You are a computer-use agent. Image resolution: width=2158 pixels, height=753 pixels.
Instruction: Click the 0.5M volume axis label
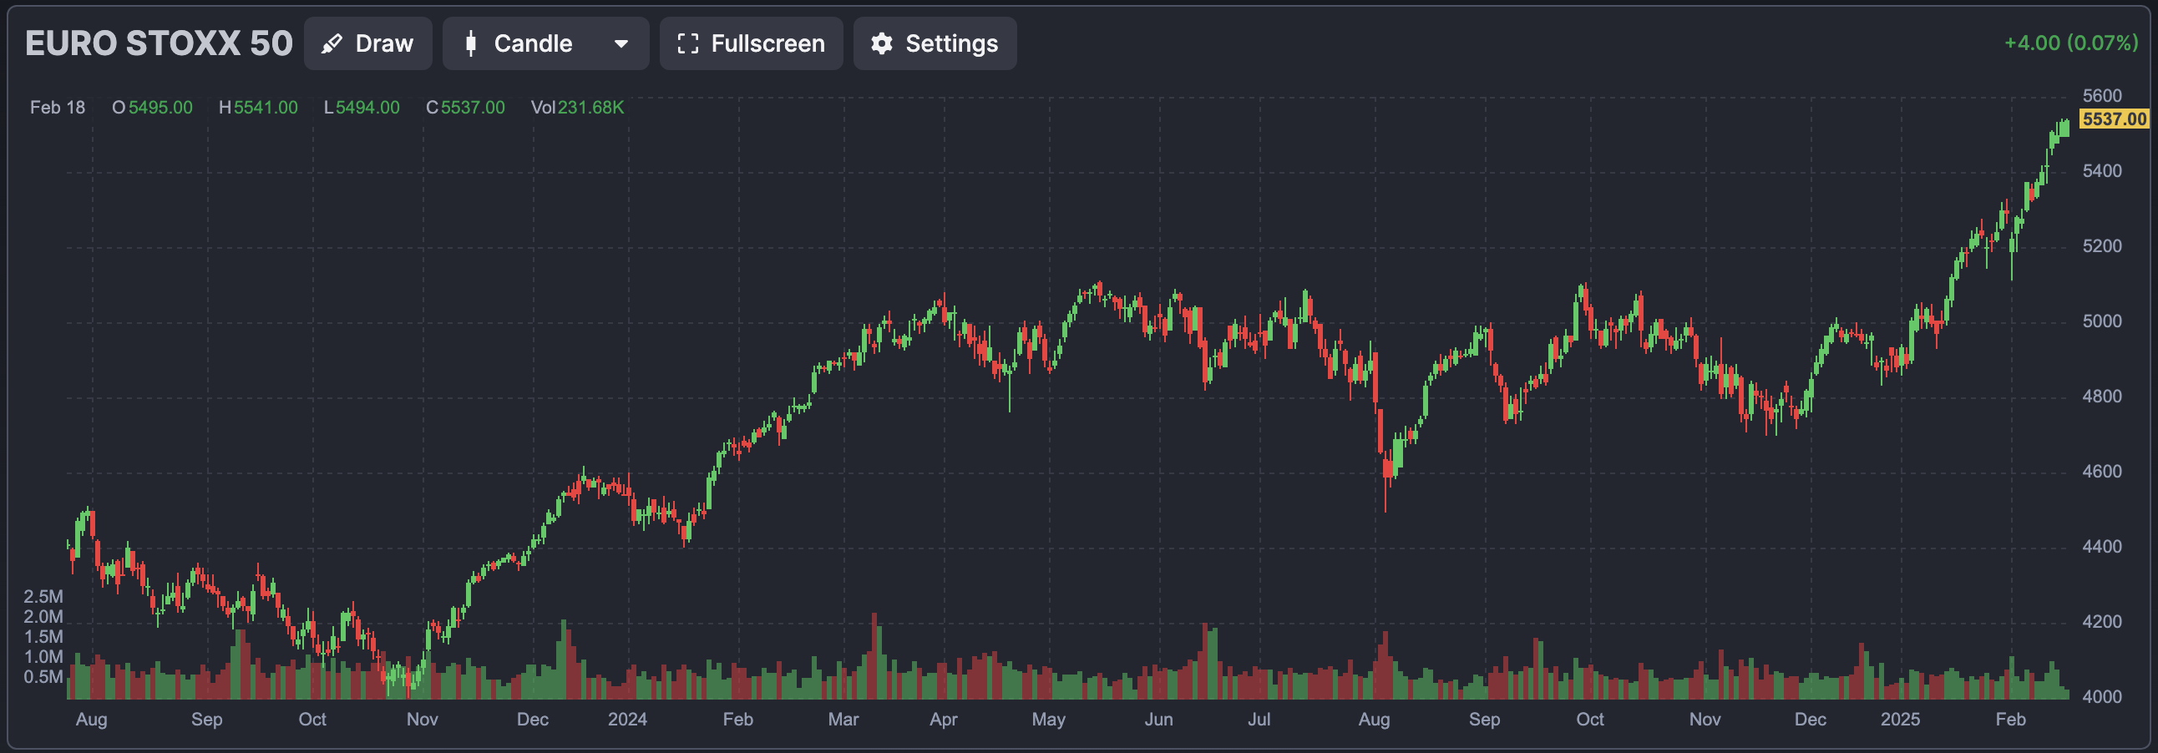(43, 678)
